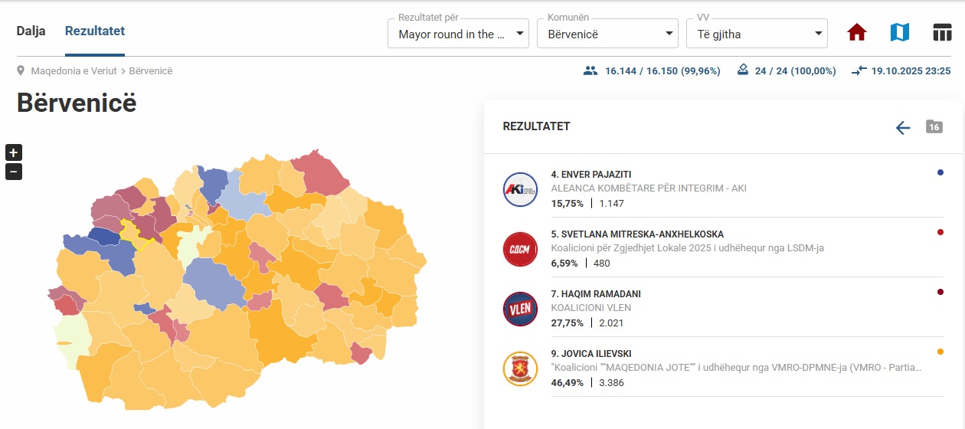Click Maqedonia e Veriut breadcrumb link
The image size is (965, 429).
pyautogui.click(x=74, y=71)
